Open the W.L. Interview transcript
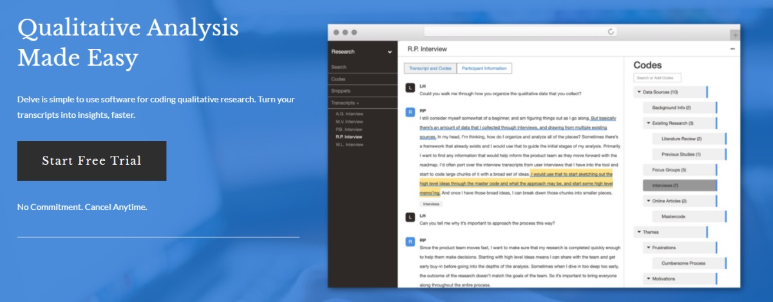This screenshot has height=302, width=773. click(x=349, y=145)
